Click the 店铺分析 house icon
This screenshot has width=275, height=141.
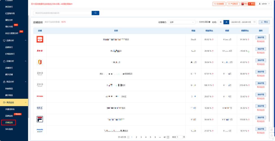point(4,61)
